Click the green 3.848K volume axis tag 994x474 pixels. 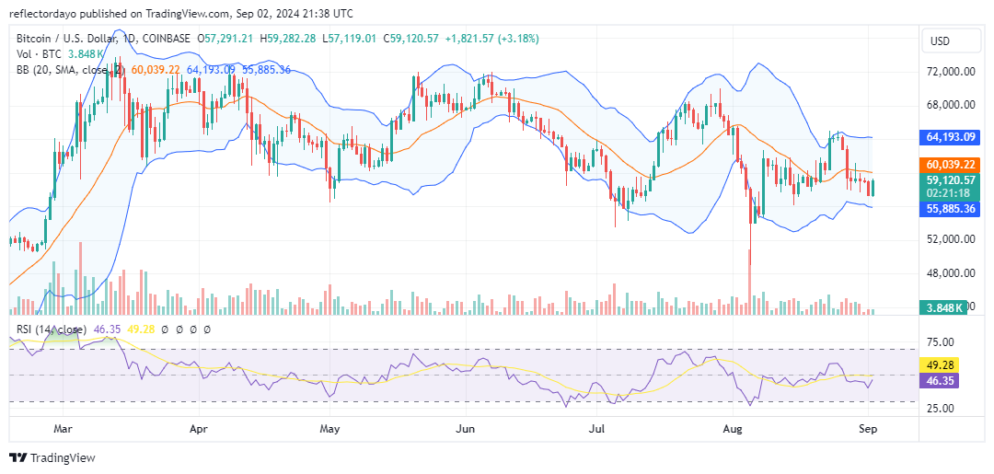pos(944,308)
